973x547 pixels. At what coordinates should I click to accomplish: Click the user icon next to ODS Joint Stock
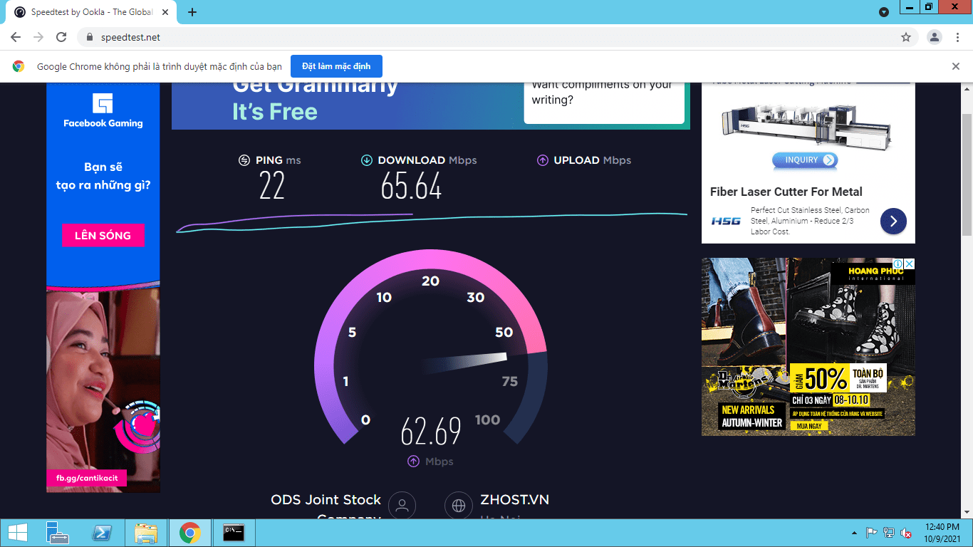coord(402,506)
